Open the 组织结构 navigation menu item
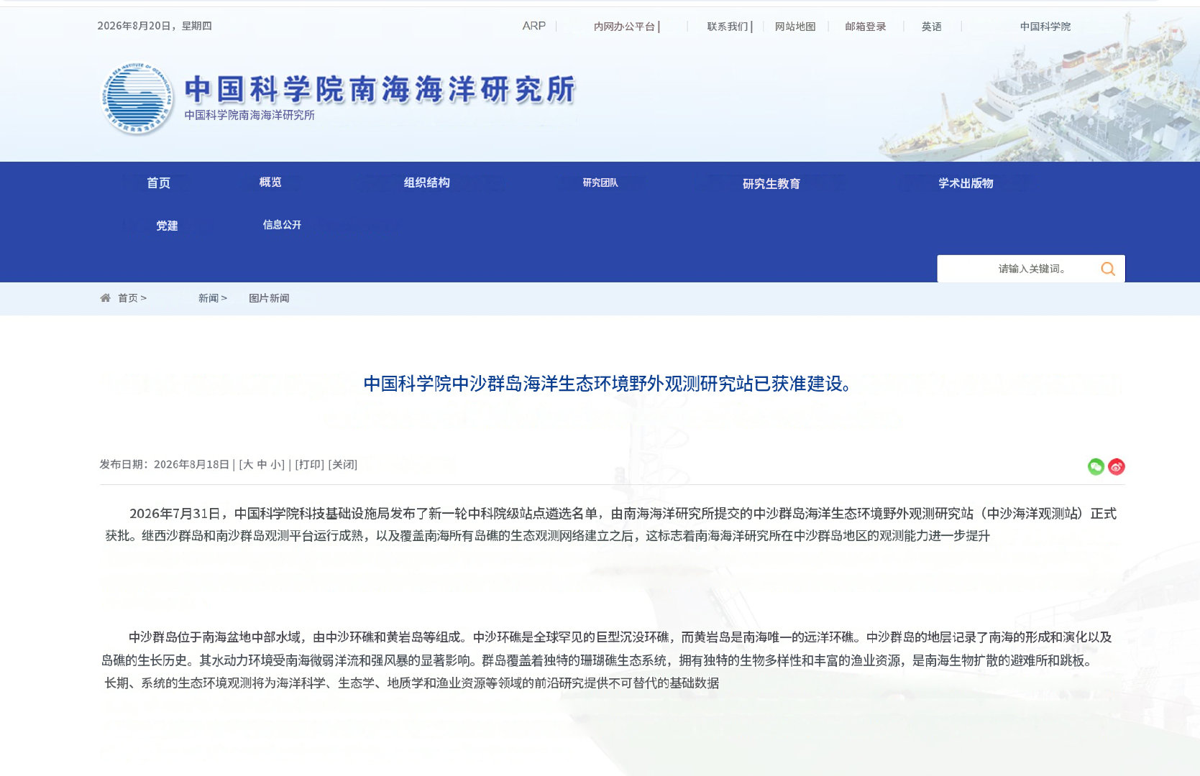The width and height of the screenshot is (1200, 776). click(x=427, y=183)
